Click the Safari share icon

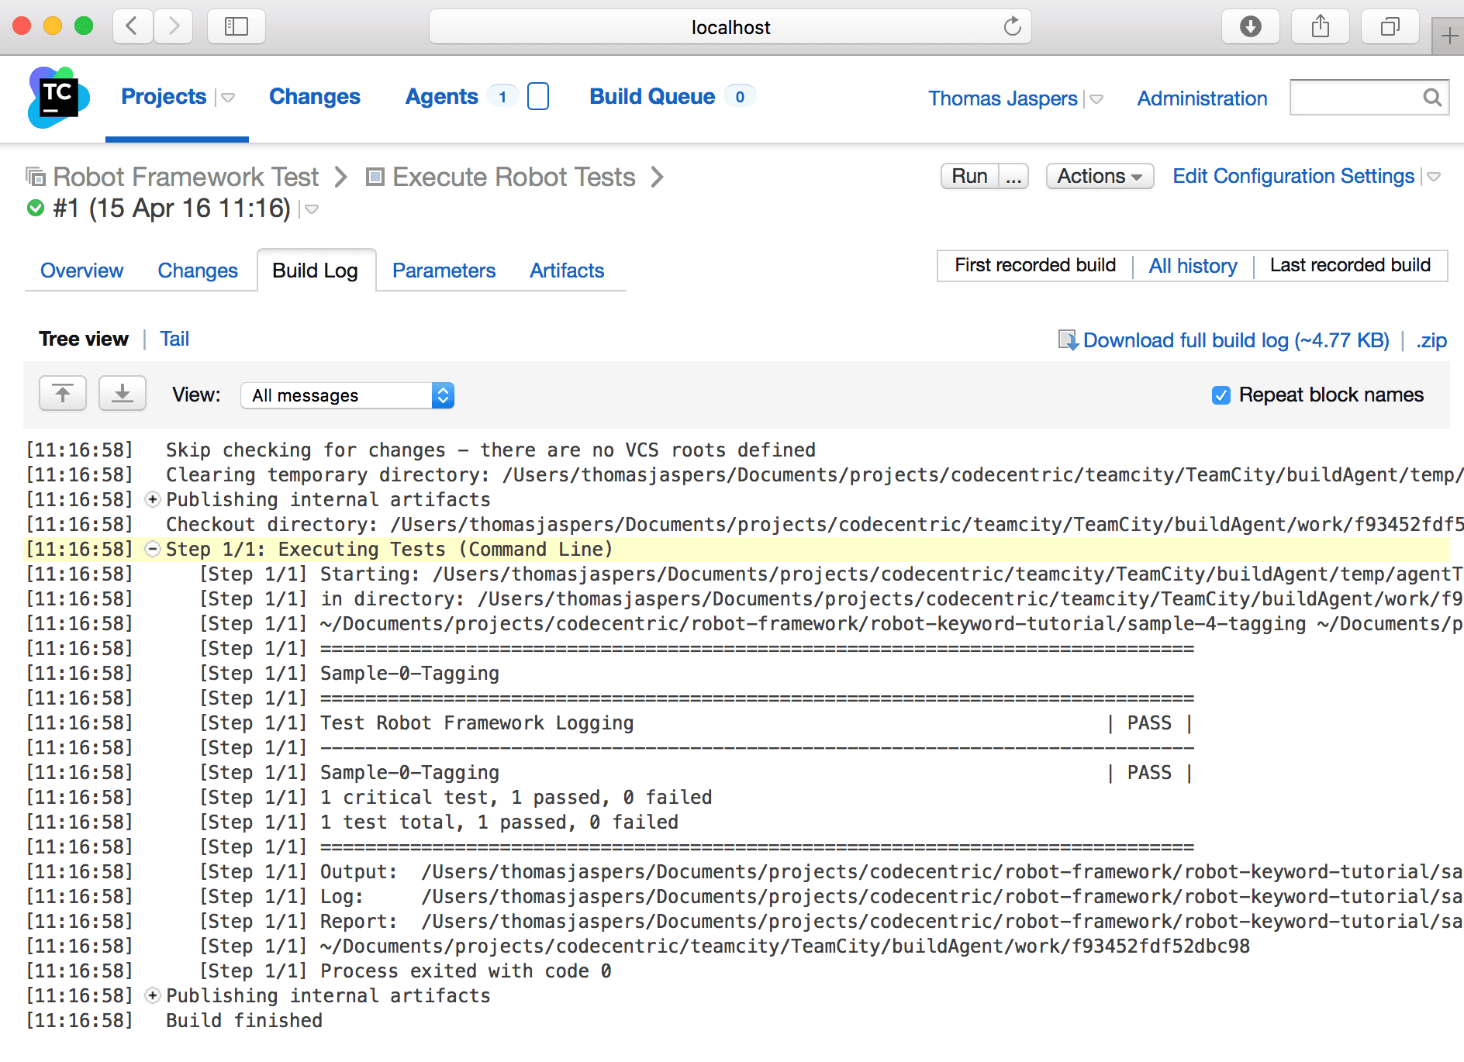pos(1320,27)
